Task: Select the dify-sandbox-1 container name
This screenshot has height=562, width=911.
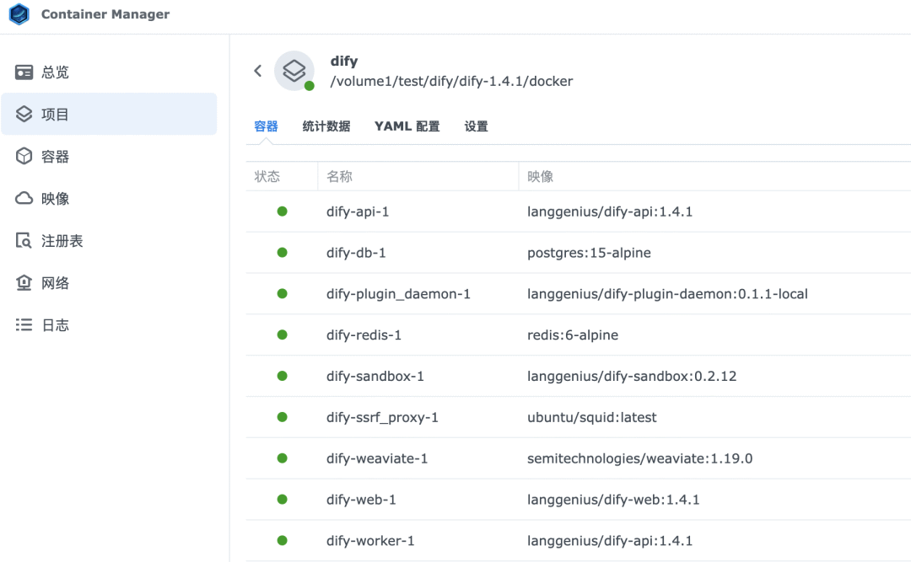Action: point(375,377)
